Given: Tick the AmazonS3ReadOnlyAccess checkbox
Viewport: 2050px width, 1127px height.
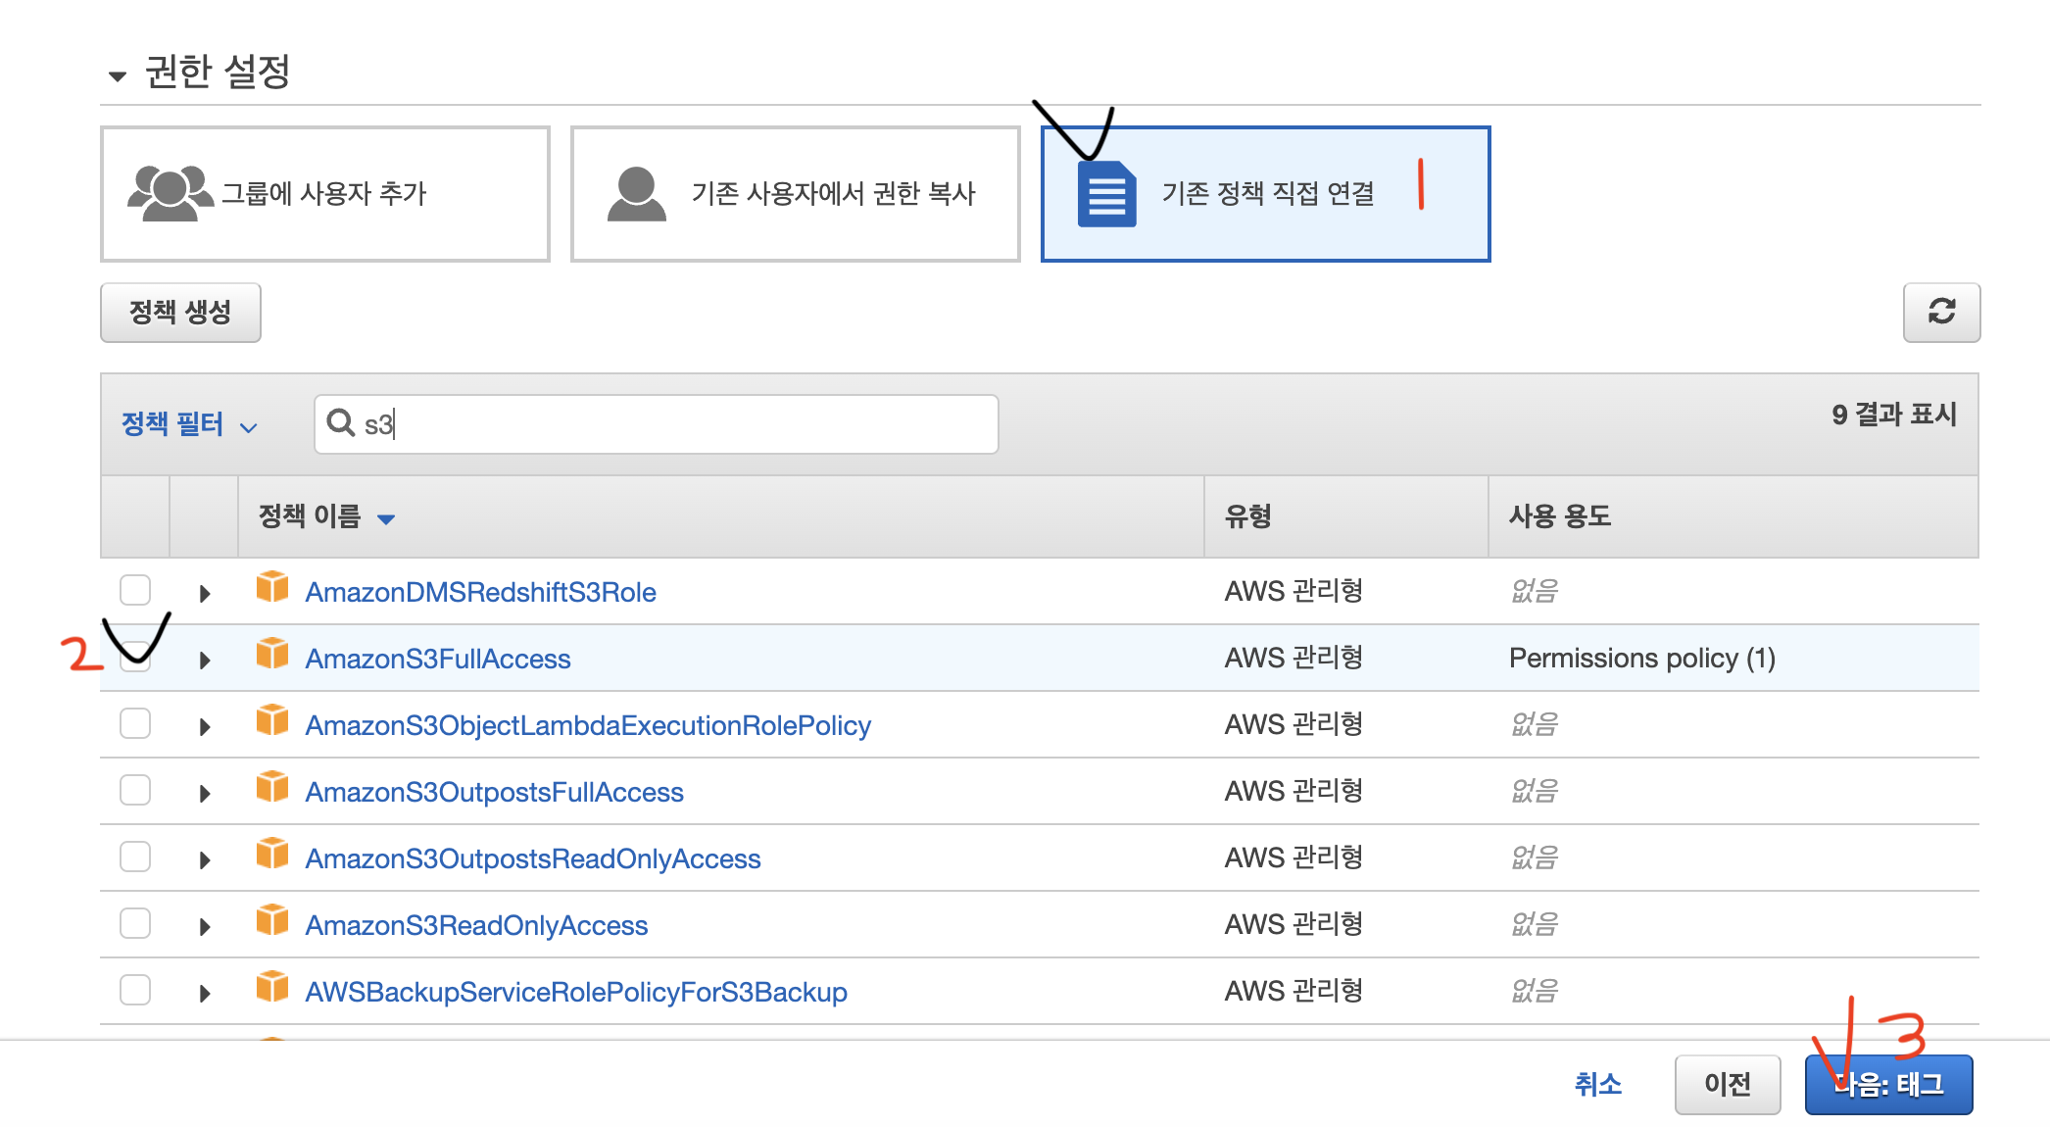Looking at the screenshot, I should (135, 923).
